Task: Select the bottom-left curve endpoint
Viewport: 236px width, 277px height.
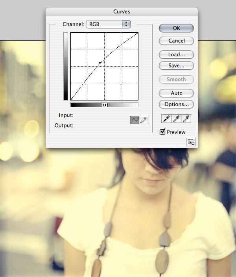Action: click(72, 99)
